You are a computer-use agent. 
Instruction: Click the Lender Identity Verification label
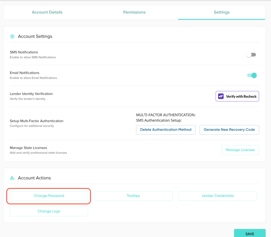[x=31, y=94]
